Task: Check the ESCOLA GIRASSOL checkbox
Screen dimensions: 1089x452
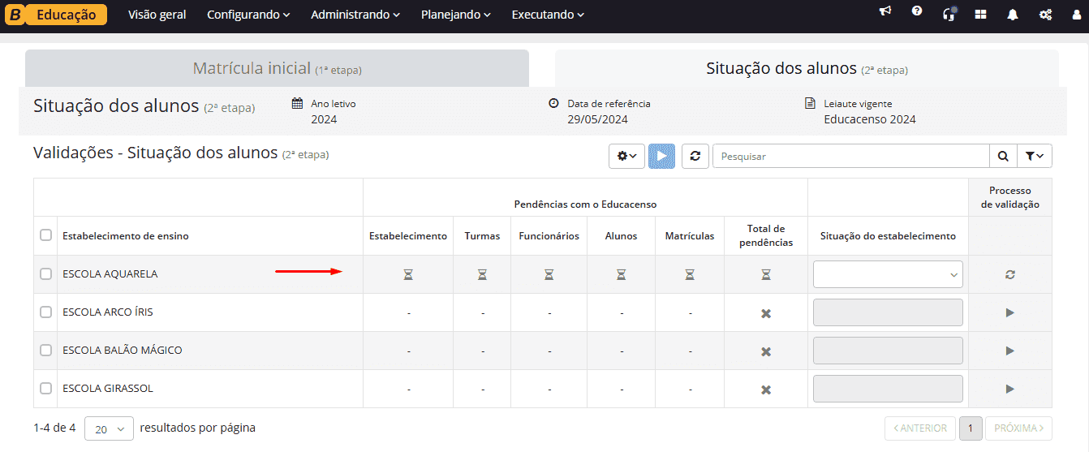Action: [x=45, y=389]
